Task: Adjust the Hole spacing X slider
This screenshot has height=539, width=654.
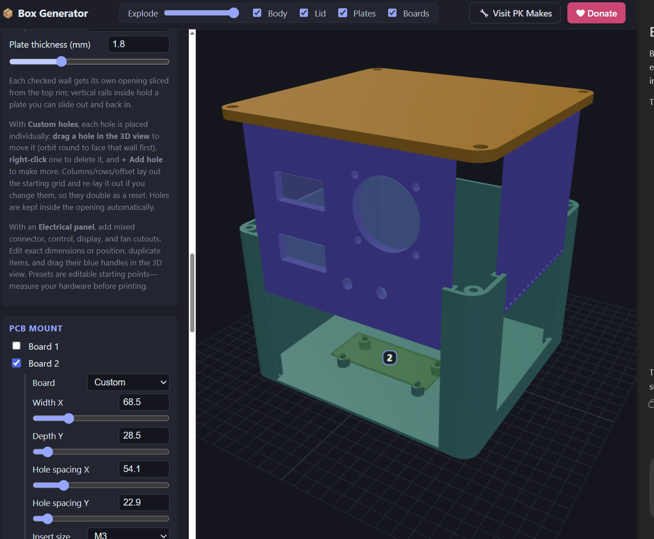Action: [101, 485]
